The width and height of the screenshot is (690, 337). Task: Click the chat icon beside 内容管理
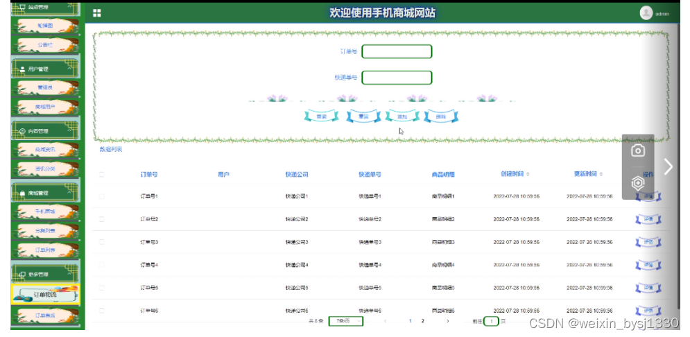23,131
